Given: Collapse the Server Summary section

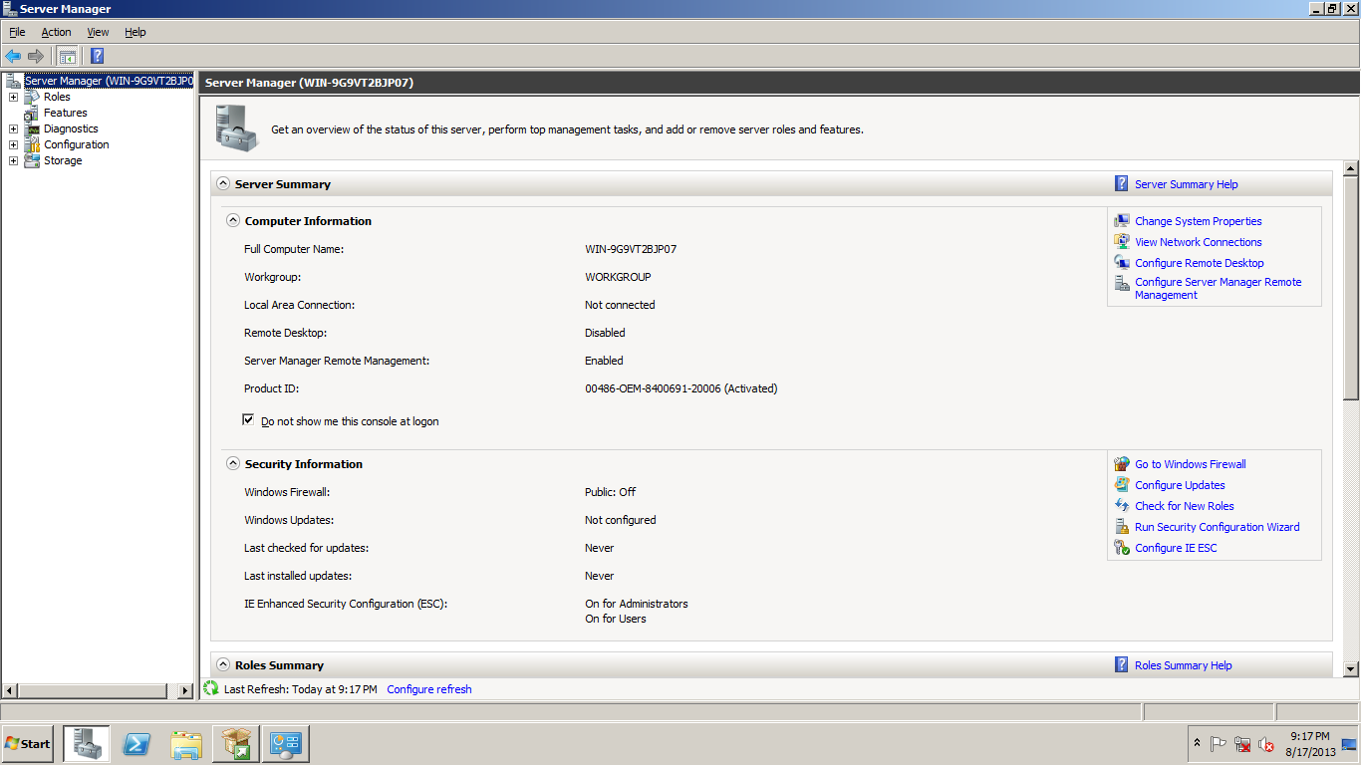Looking at the screenshot, I should pos(222,184).
